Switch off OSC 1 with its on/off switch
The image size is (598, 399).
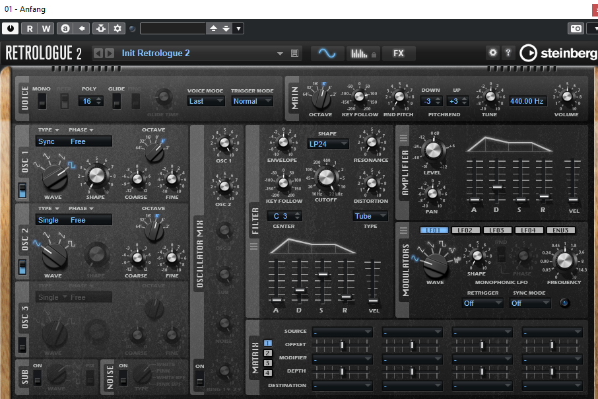(22, 190)
